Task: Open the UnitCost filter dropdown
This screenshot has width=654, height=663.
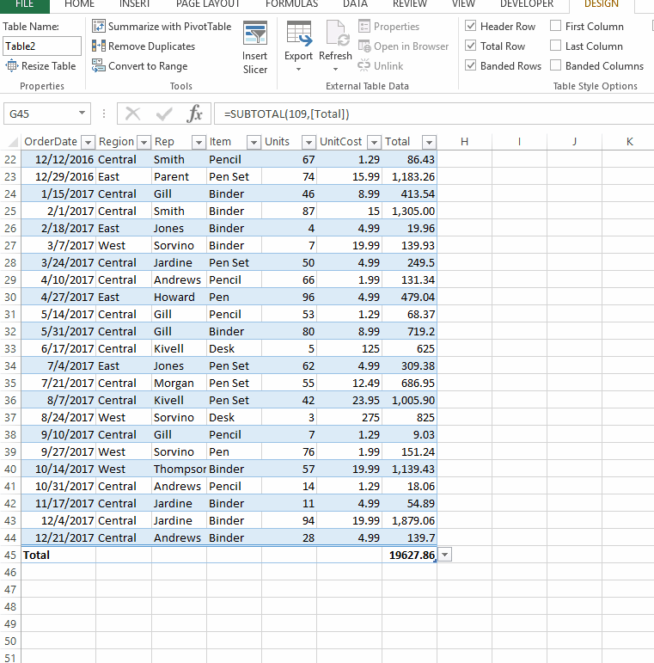Action: pyautogui.click(x=375, y=143)
